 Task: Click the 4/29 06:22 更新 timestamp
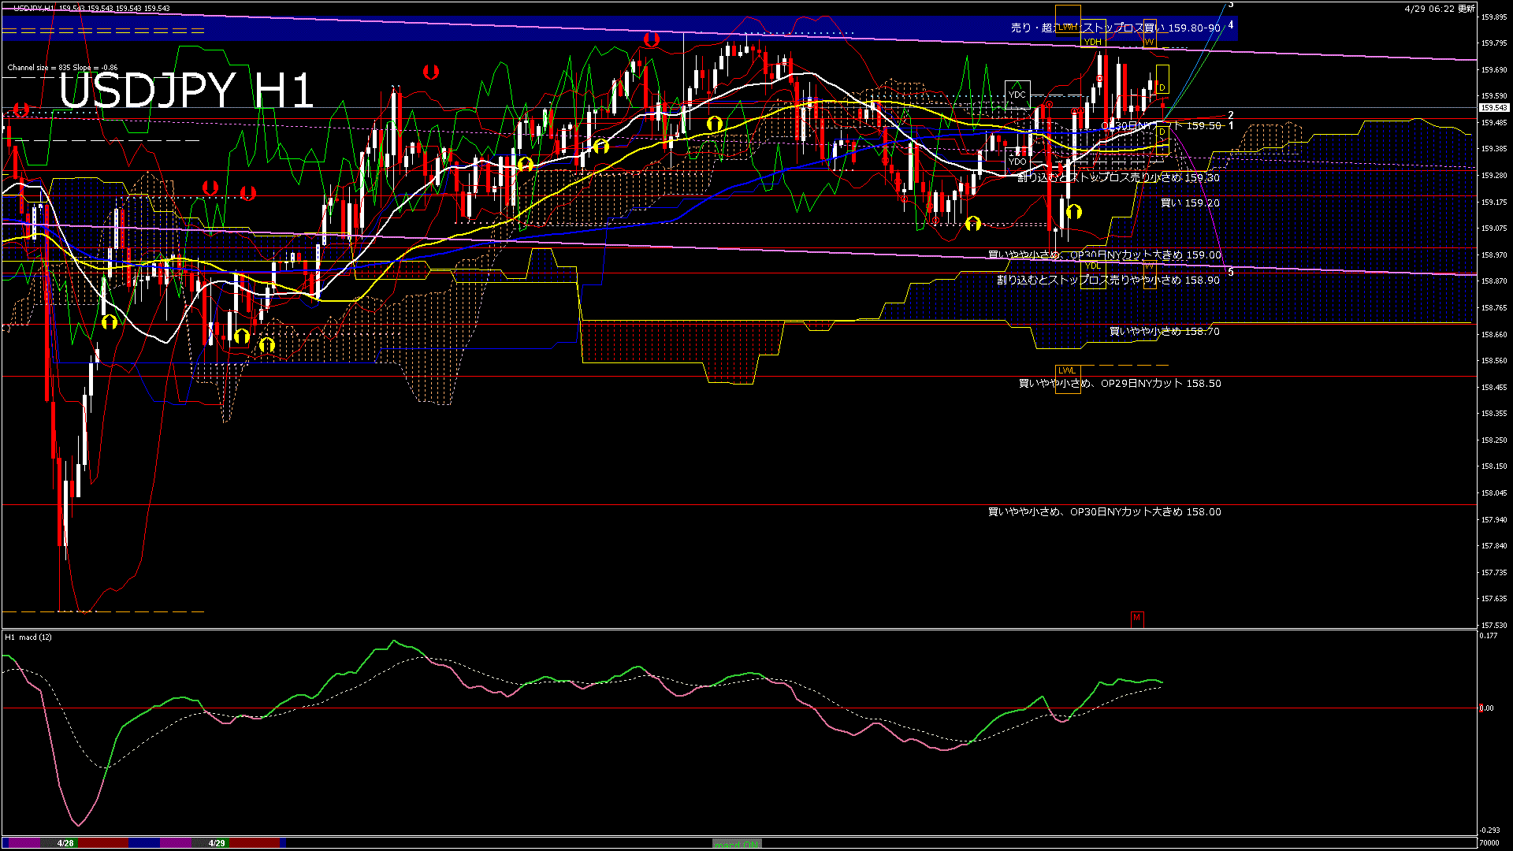pyautogui.click(x=1439, y=9)
